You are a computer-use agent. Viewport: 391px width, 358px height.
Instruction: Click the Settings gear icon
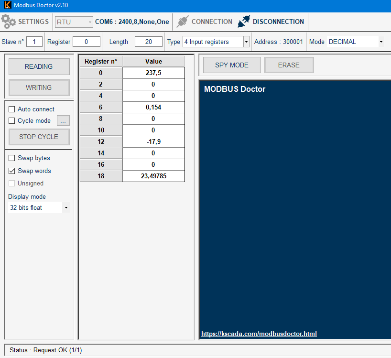point(9,22)
